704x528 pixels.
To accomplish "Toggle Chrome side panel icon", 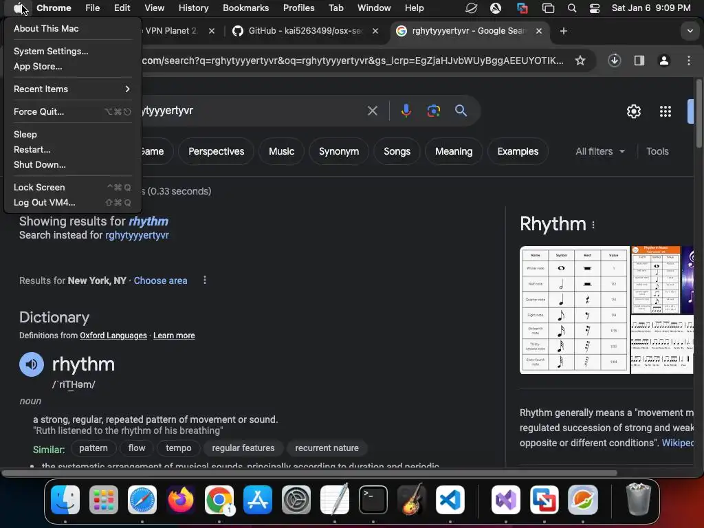I will coord(639,60).
